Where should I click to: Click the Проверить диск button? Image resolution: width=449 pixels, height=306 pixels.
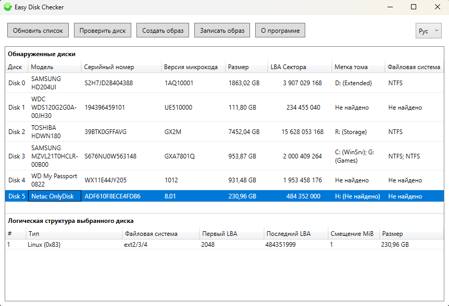(x=103, y=31)
